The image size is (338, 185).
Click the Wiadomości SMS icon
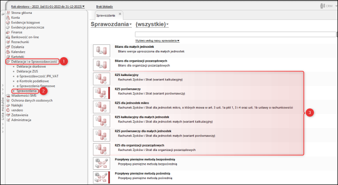8,96
